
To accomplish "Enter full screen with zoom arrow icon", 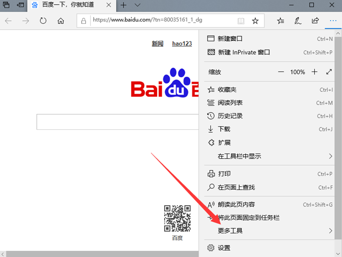I will (x=329, y=72).
